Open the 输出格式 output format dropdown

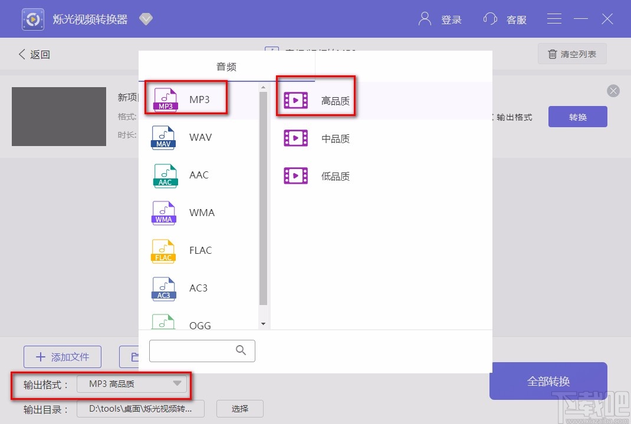132,384
